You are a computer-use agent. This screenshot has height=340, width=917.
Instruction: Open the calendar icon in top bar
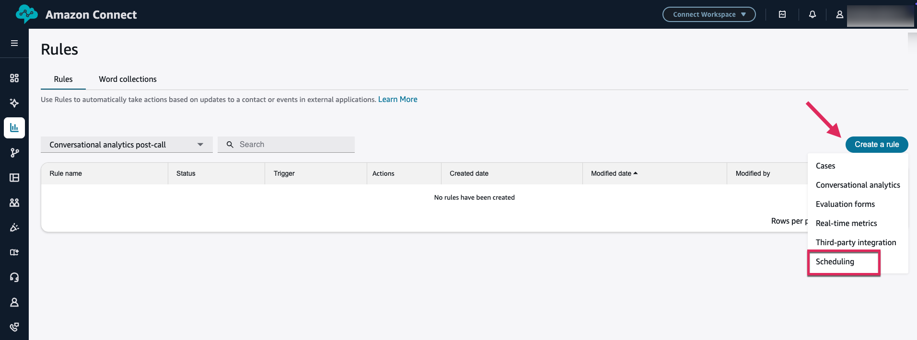pyautogui.click(x=782, y=14)
